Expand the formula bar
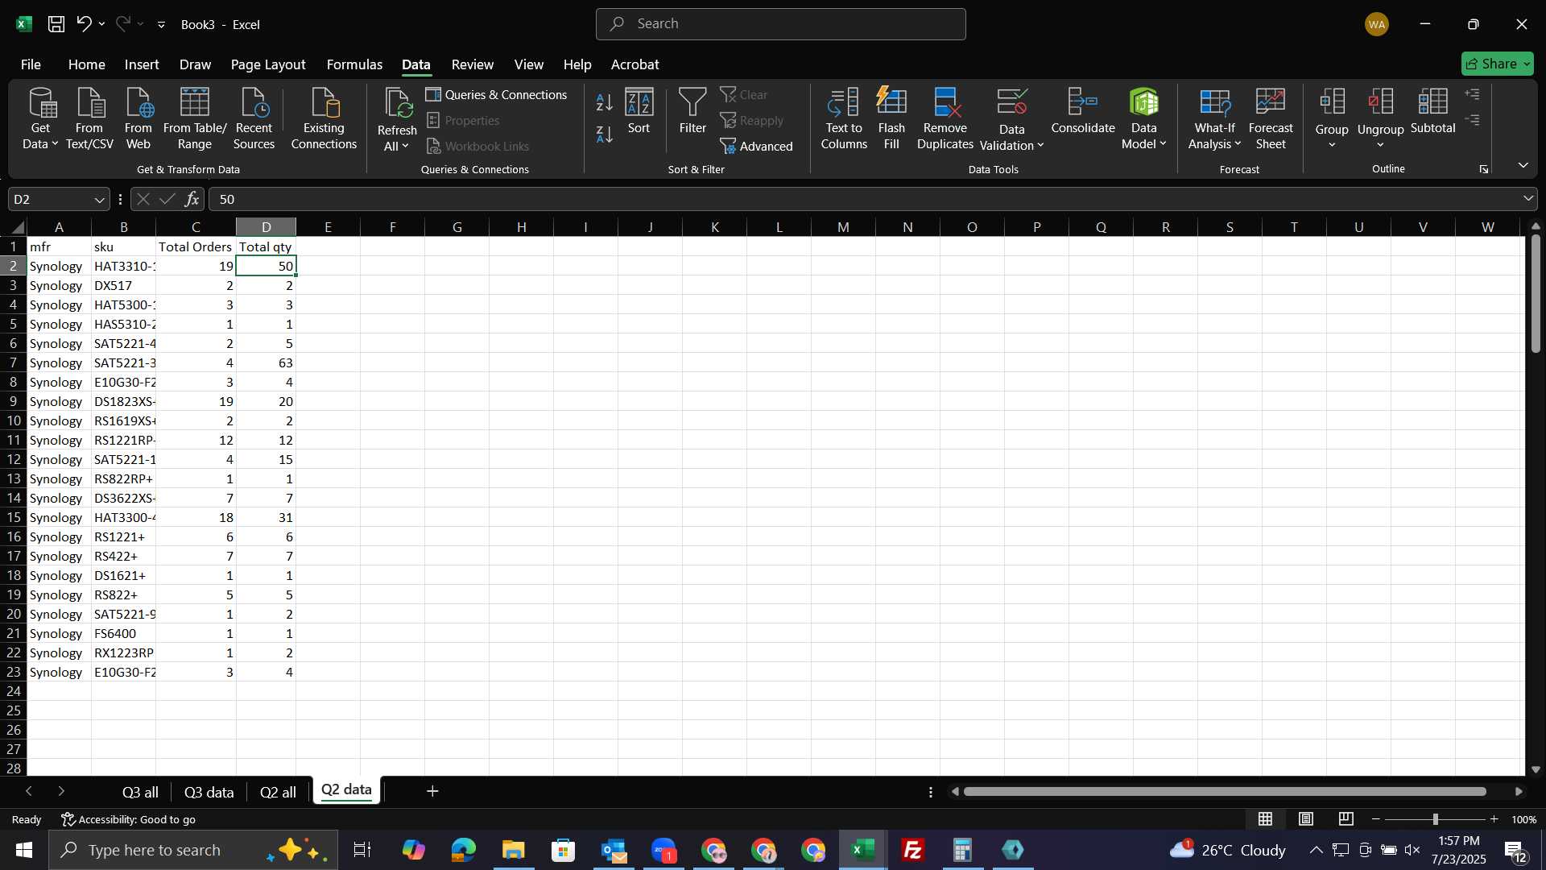 tap(1527, 199)
